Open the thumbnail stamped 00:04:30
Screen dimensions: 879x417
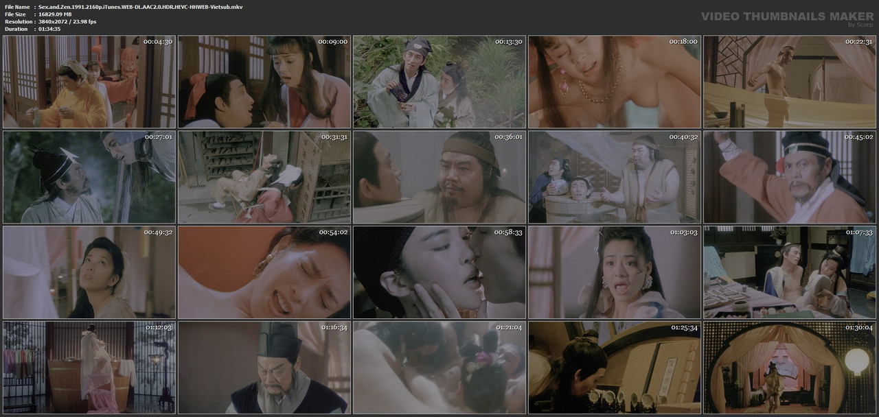89,82
